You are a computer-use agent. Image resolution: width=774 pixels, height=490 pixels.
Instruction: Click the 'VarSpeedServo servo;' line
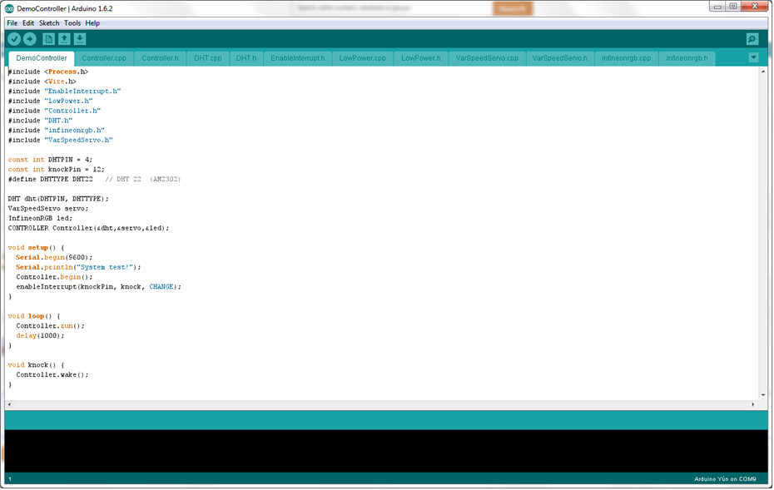(48, 209)
